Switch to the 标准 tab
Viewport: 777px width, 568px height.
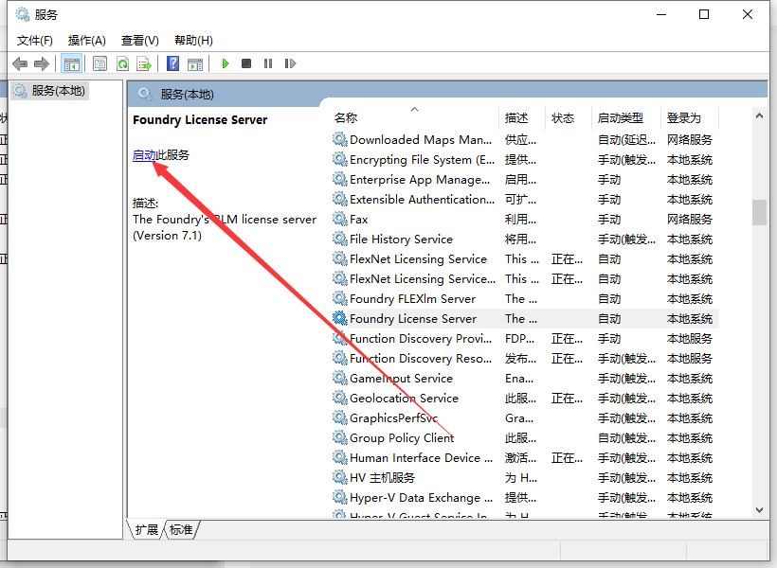[x=181, y=530]
